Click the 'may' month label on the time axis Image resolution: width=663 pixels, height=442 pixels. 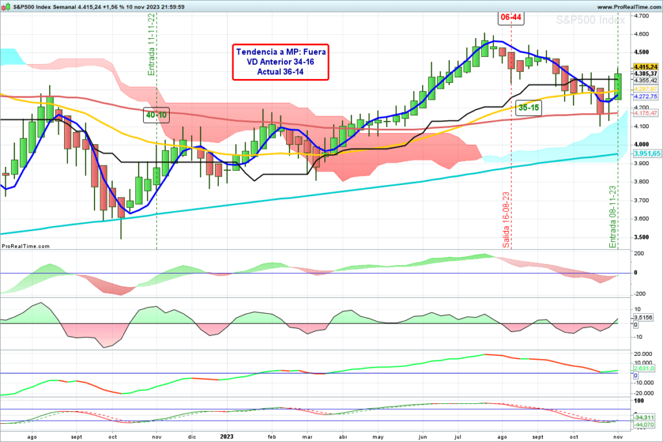tap(378, 437)
